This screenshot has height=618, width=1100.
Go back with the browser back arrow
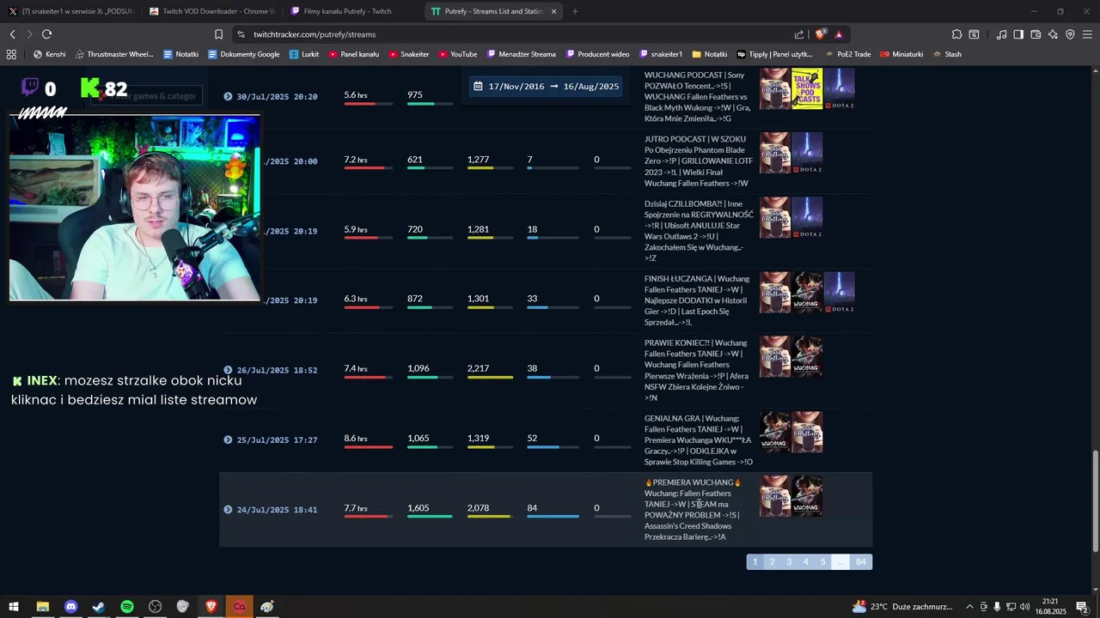point(12,34)
